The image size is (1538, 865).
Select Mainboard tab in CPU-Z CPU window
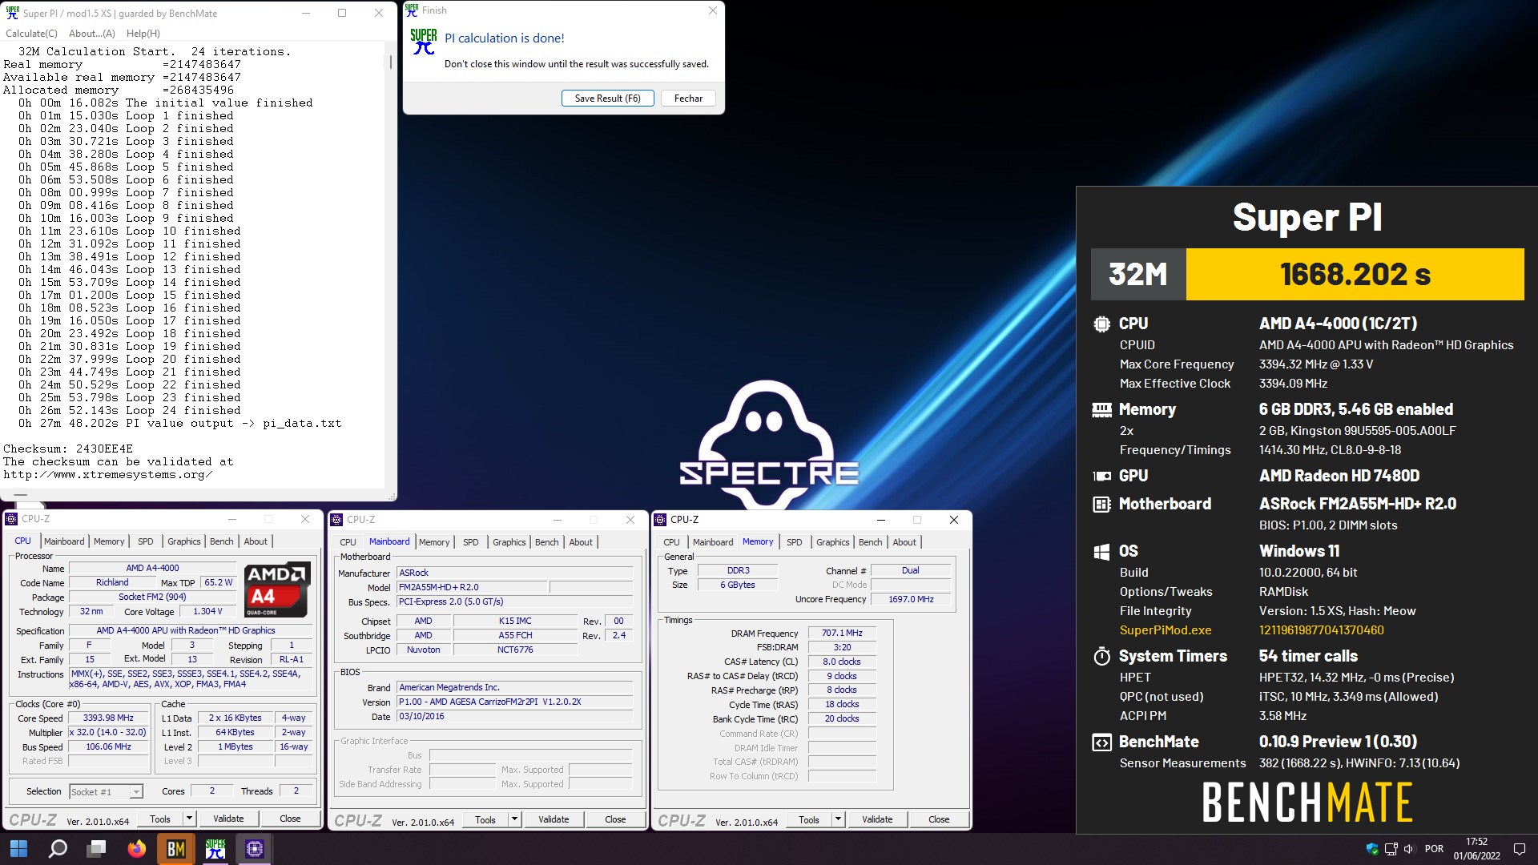pyautogui.click(x=64, y=541)
